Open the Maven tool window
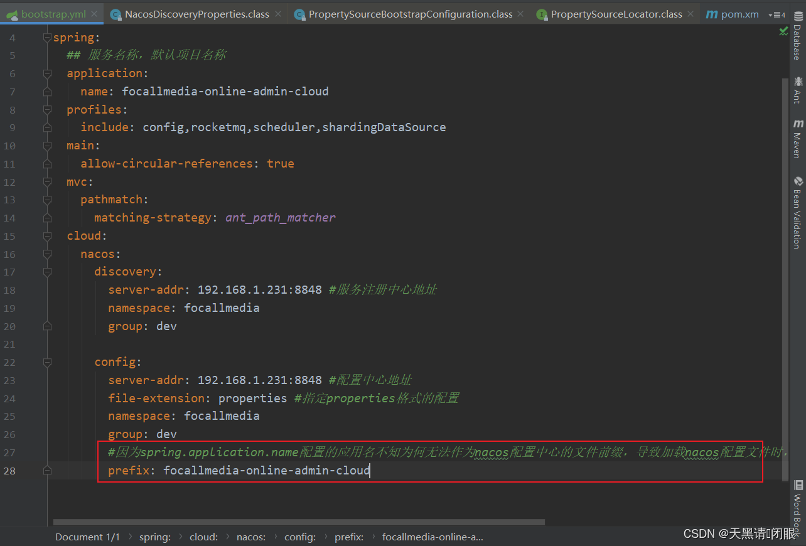806x546 pixels. pyautogui.click(x=797, y=138)
